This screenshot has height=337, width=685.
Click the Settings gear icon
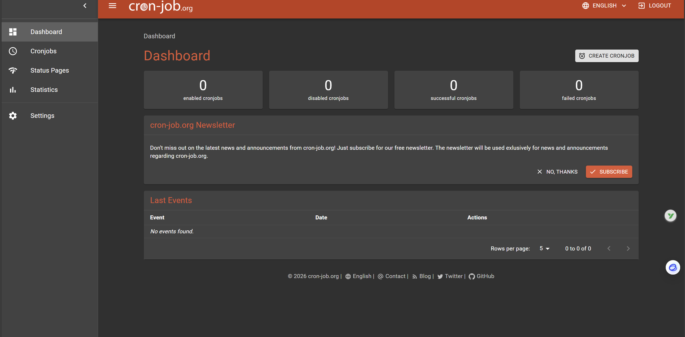(13, 116)
